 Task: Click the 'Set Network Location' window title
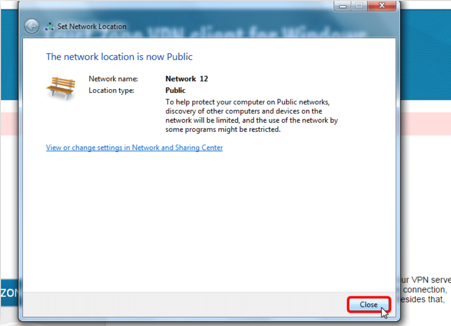click(x=92, y=26)
